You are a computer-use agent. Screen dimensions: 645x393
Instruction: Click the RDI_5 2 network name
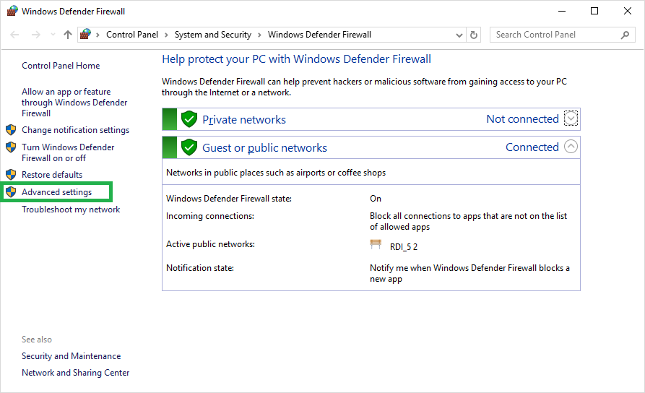[x=404, y=247]
